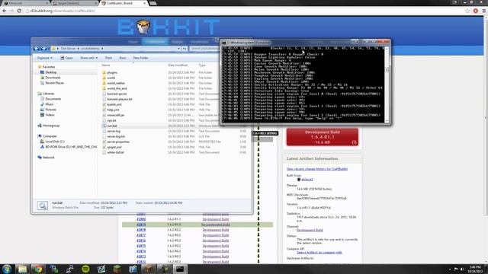Reload the browser page
488x274 pixels.
click(19, 11)
